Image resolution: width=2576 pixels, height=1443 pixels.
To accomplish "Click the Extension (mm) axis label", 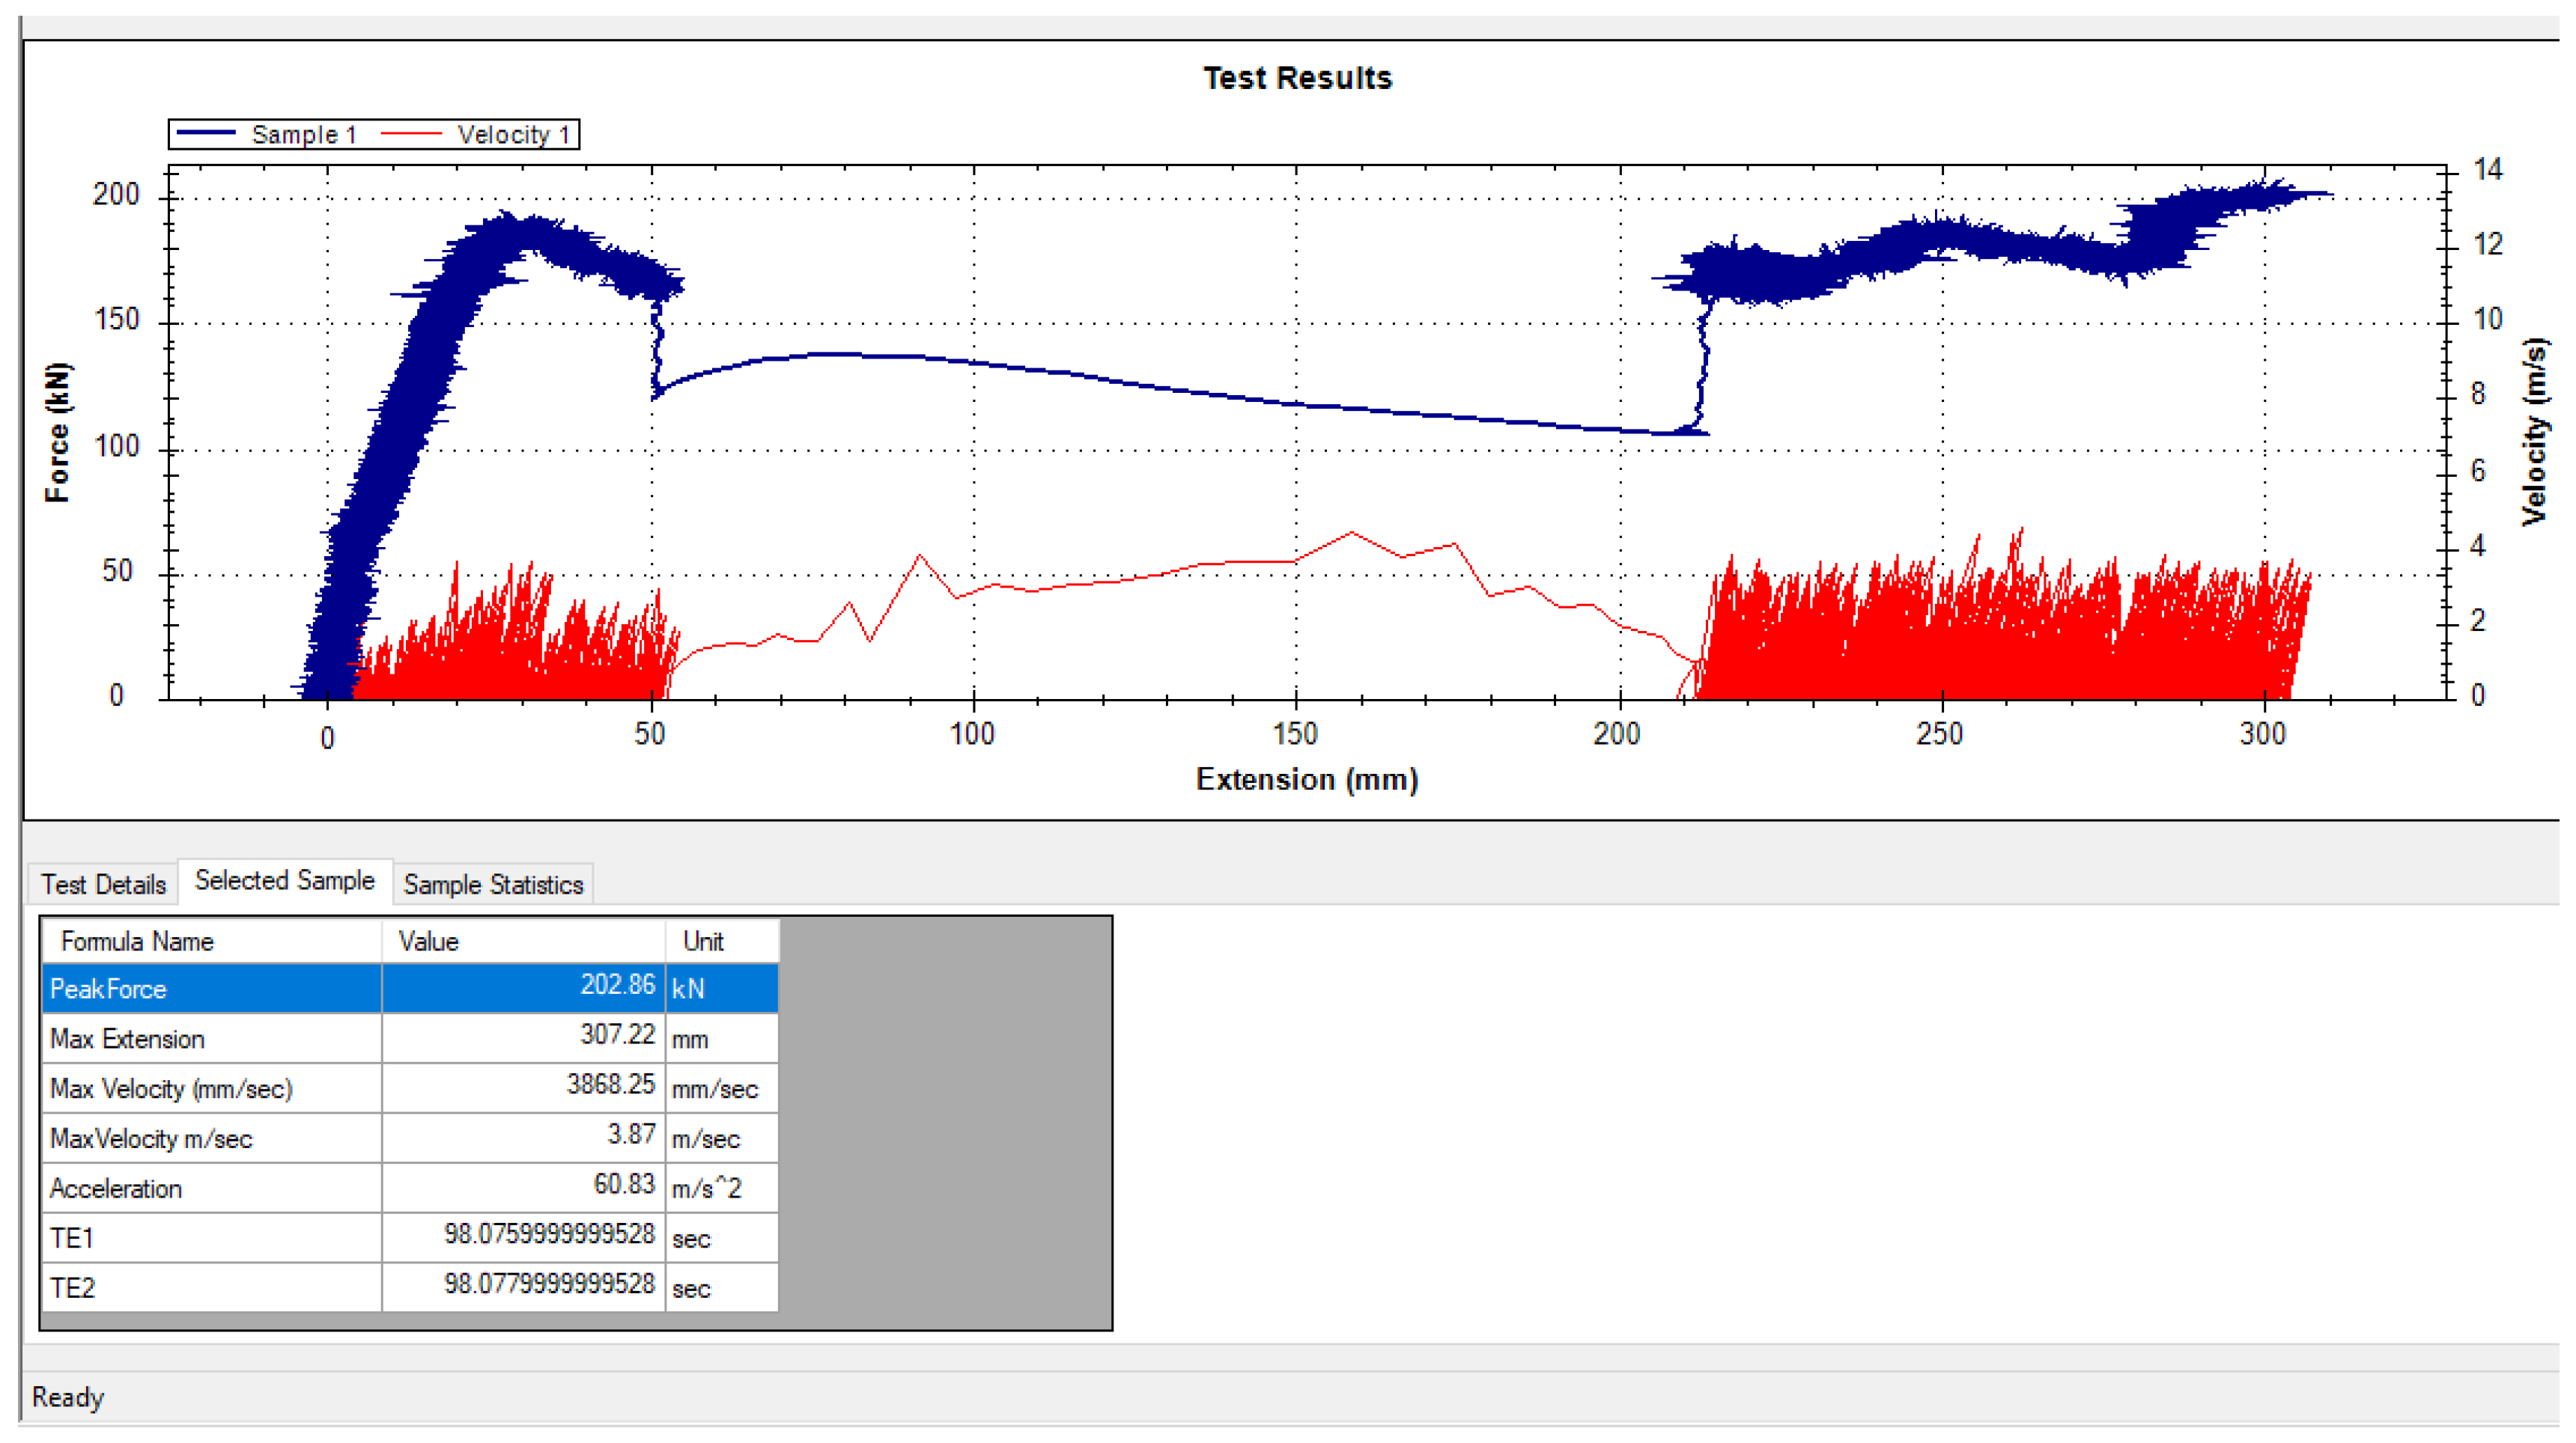I will tap(1306, 779).
